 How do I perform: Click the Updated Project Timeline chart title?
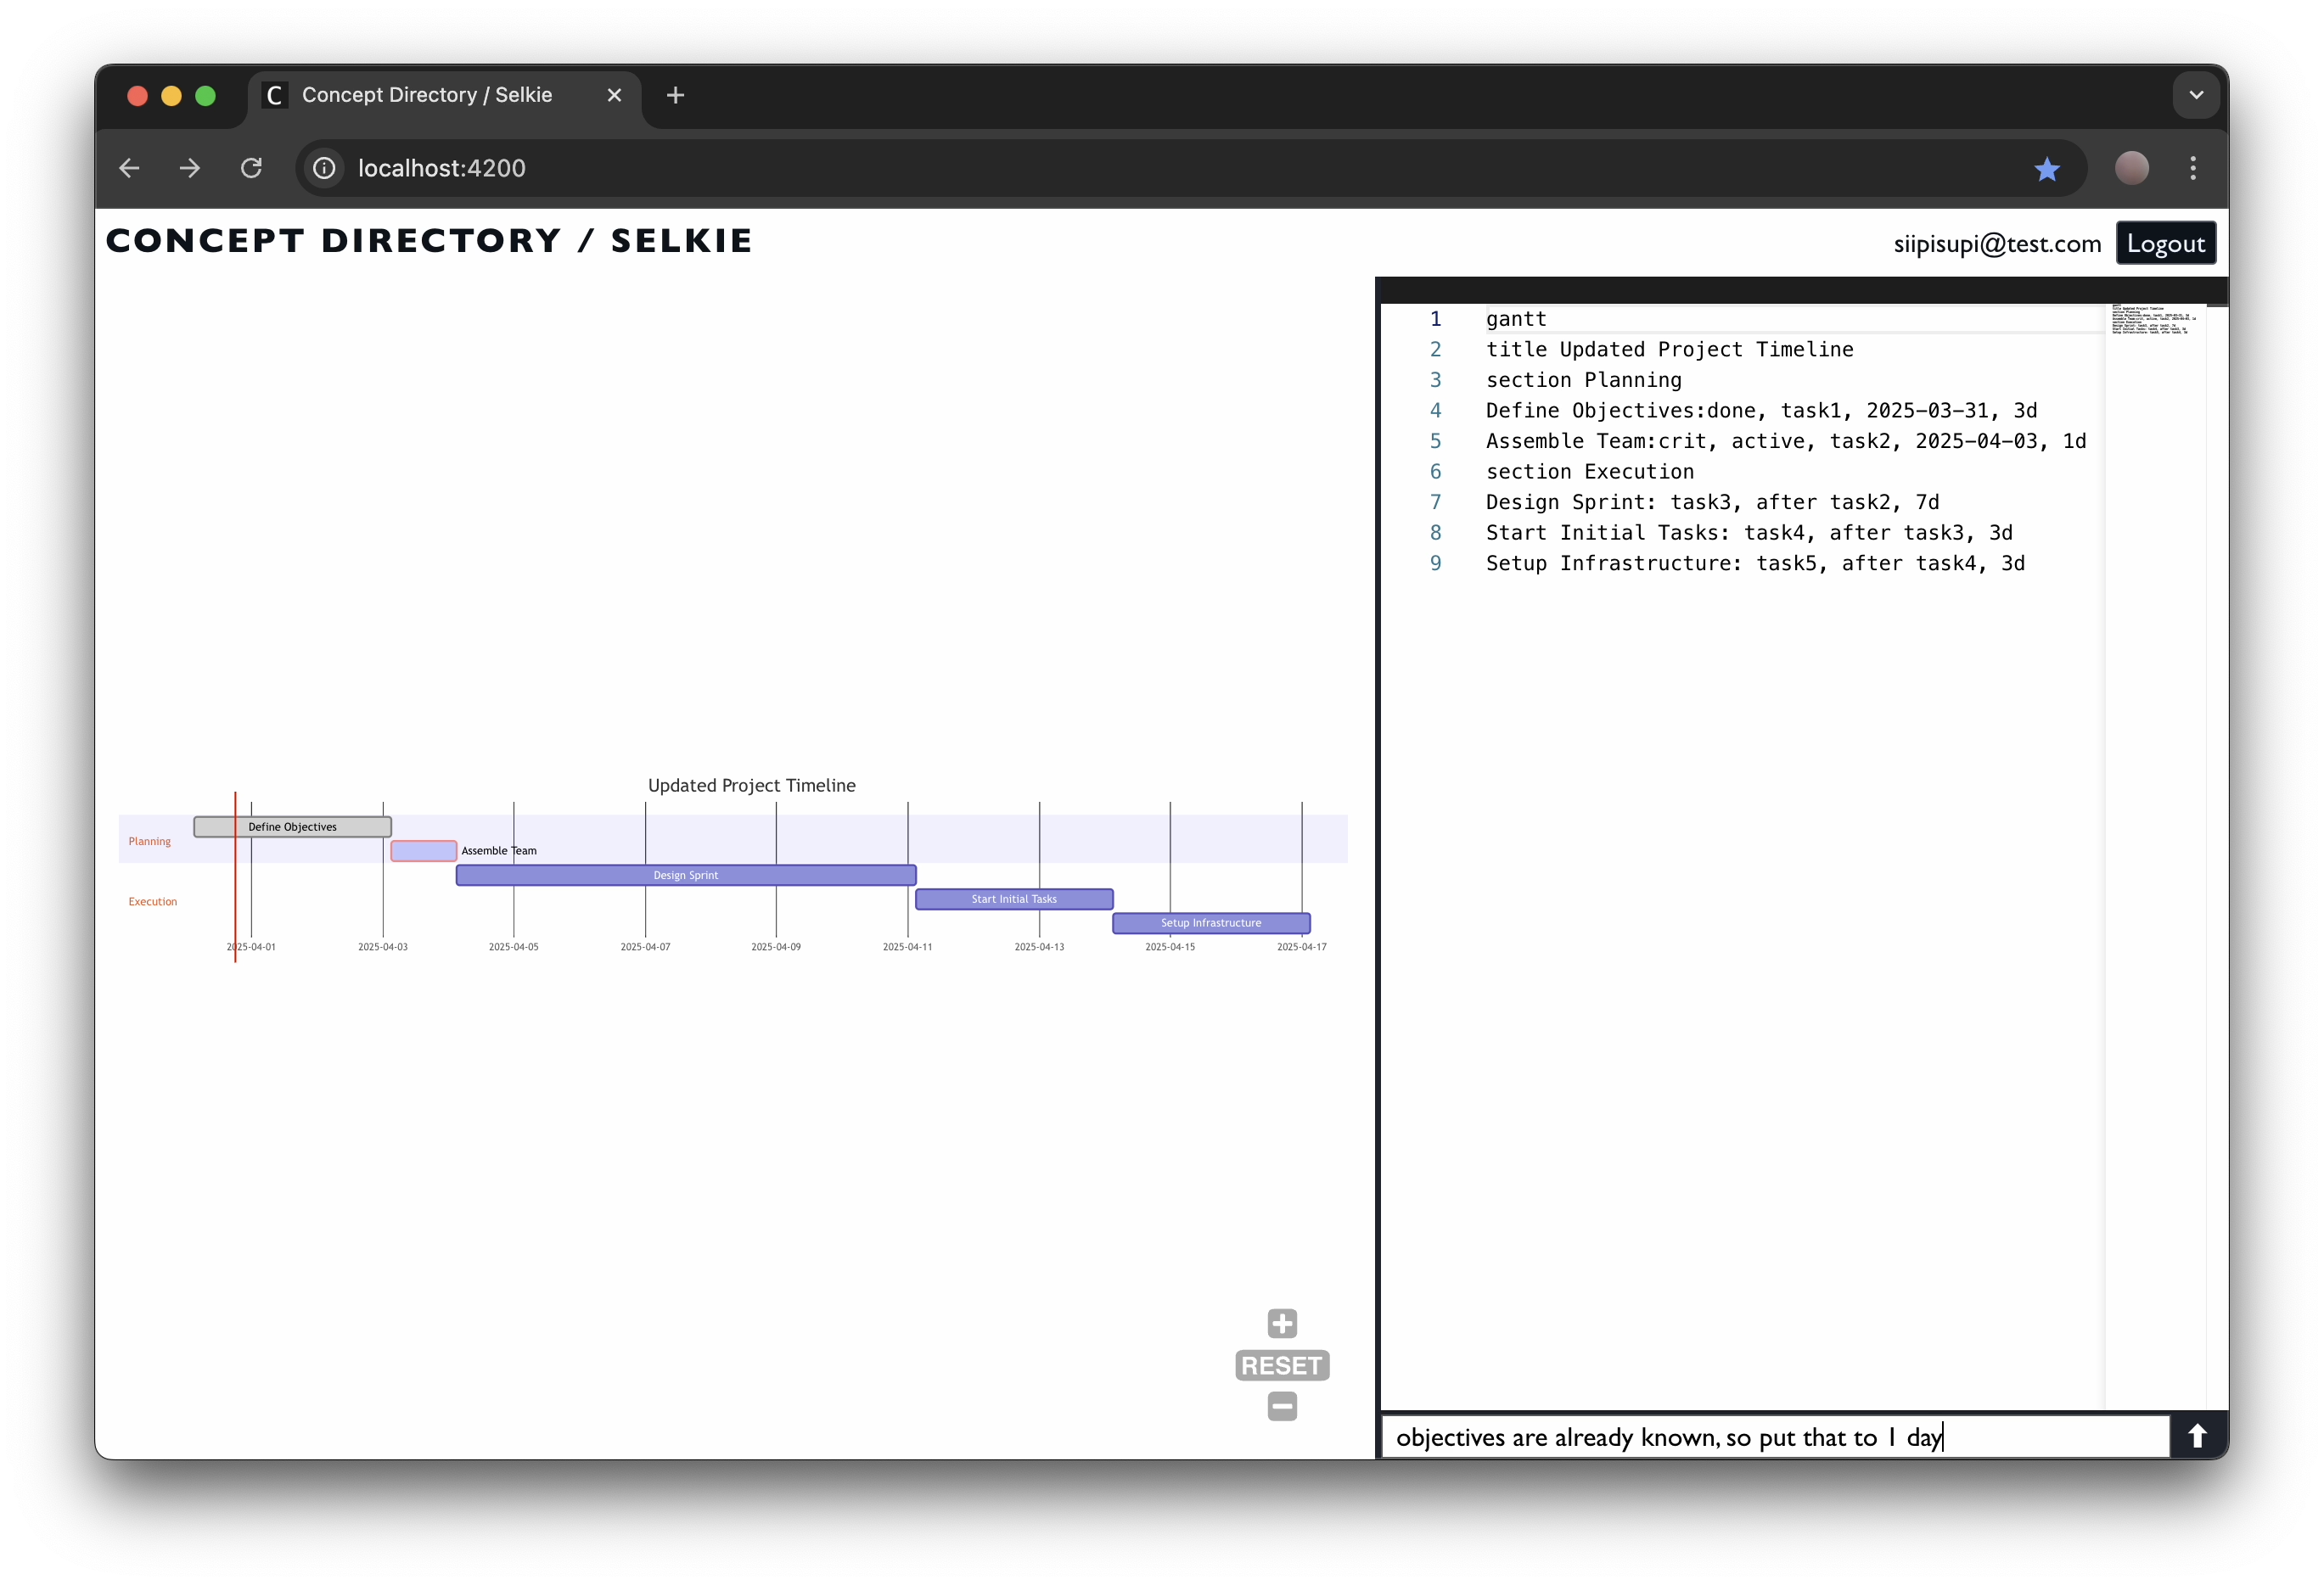click(751, 786)
